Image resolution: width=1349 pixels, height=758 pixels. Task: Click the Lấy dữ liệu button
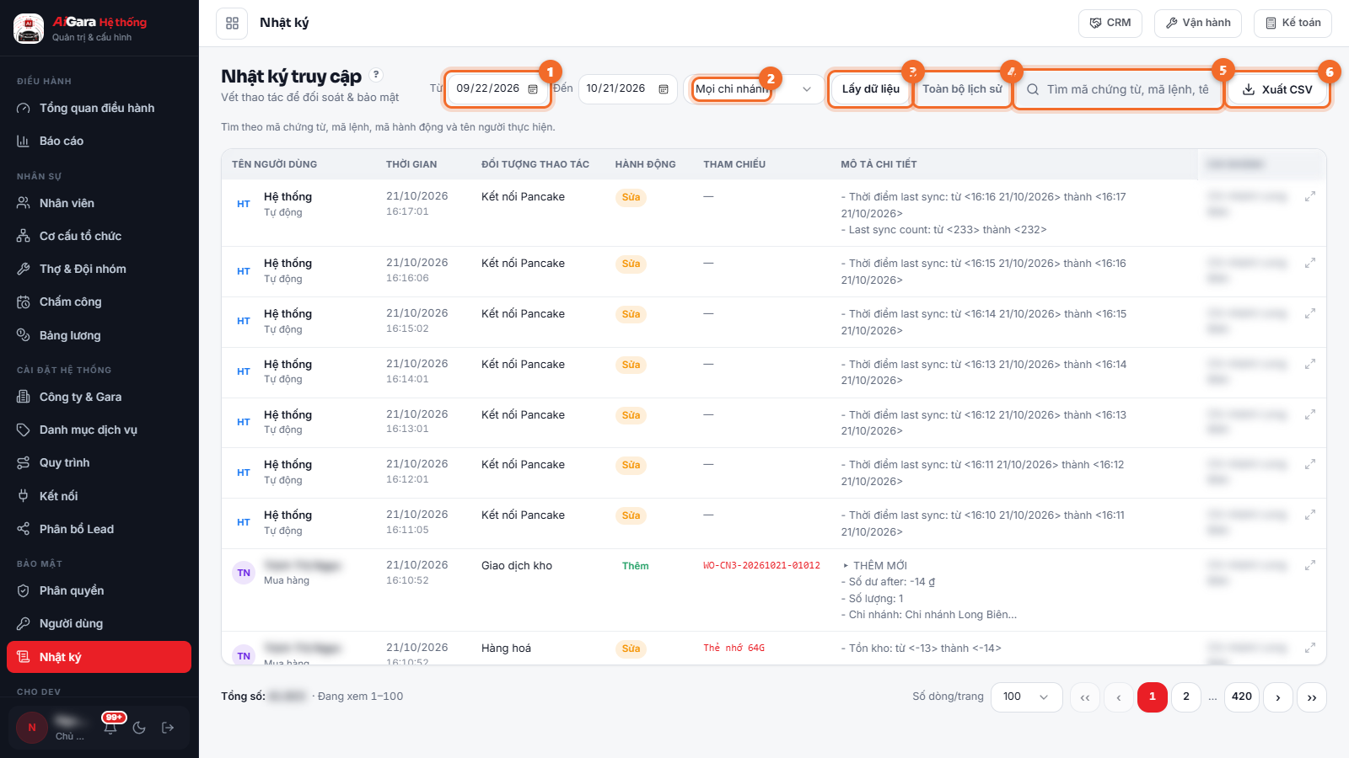coord(871,89)
